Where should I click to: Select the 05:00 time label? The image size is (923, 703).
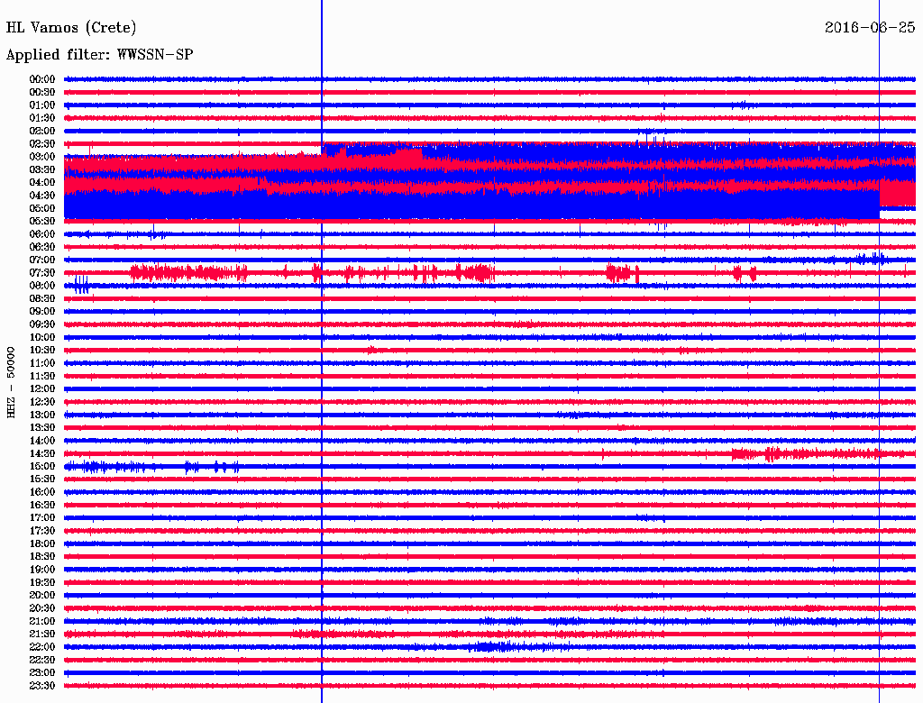point(42,208)
